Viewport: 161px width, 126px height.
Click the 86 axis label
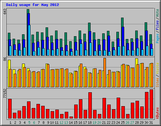click(5, 59)
